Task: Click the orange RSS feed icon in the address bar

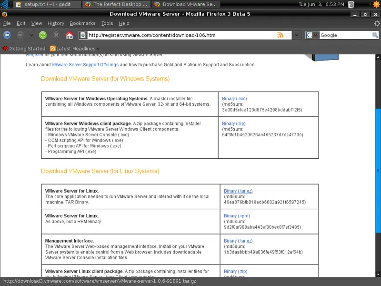Action: [280, 35]
